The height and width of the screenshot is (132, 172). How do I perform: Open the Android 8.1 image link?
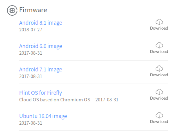41,23
